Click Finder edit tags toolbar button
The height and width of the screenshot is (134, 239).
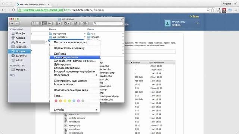tap(84, 23)
